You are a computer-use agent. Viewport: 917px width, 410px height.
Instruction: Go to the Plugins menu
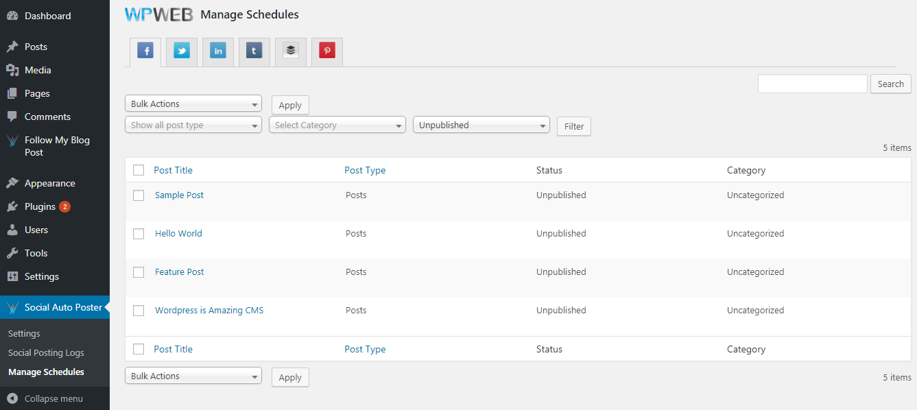[x=40, y=206]
